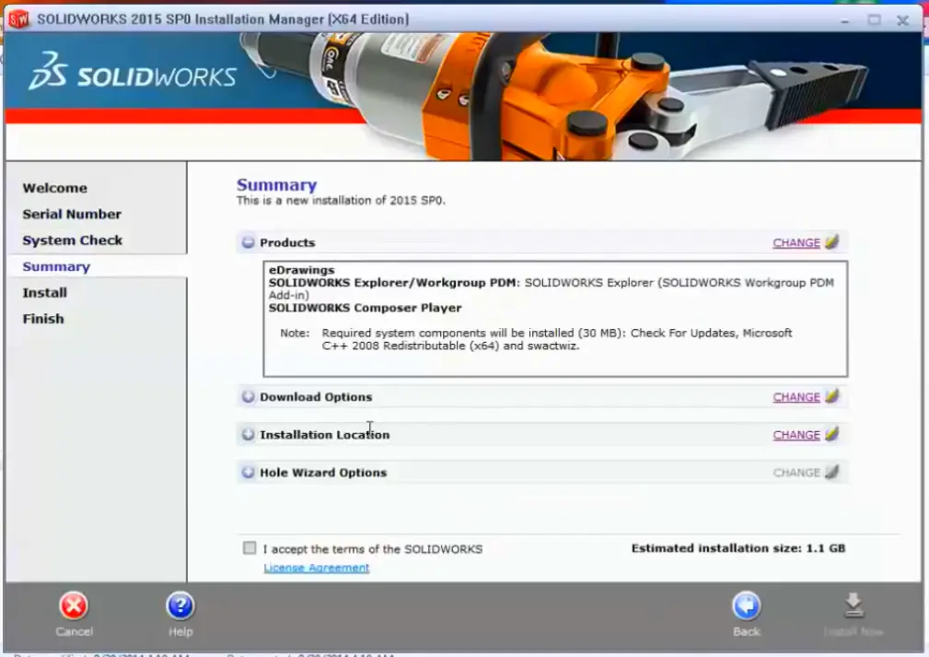Select System Check in the sidebar

(72, 240)
